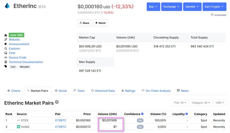Click the Mineable tag

point(25,67)
